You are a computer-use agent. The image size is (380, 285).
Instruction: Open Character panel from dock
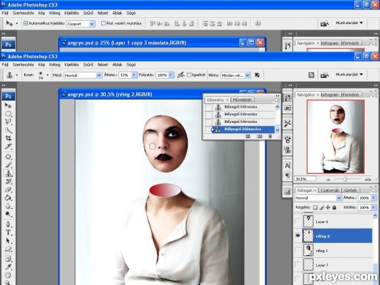click(288, 166)
